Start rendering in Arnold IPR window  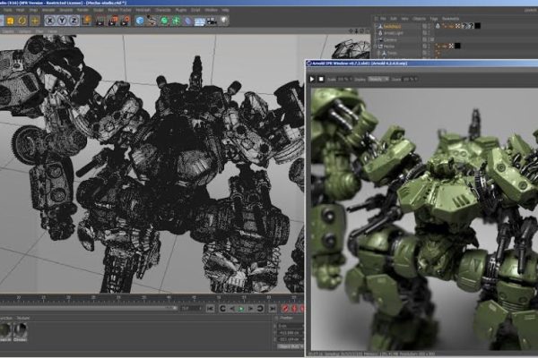click(312, 79)
